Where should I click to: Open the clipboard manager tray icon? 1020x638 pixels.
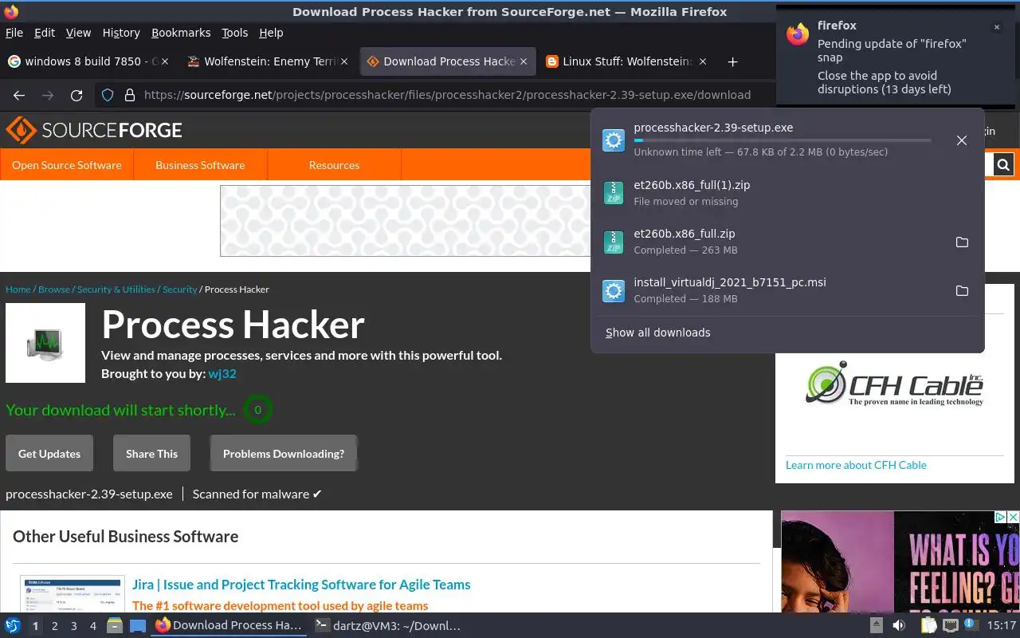928,625
